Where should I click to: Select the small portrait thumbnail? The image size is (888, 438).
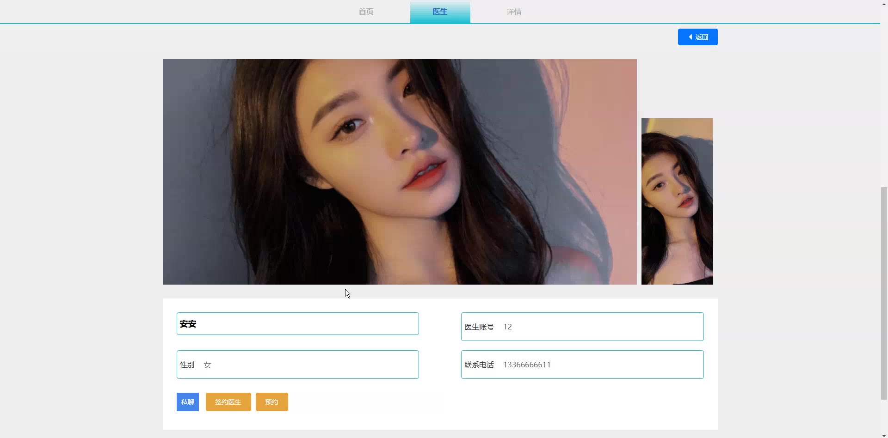tap(677, 201)
